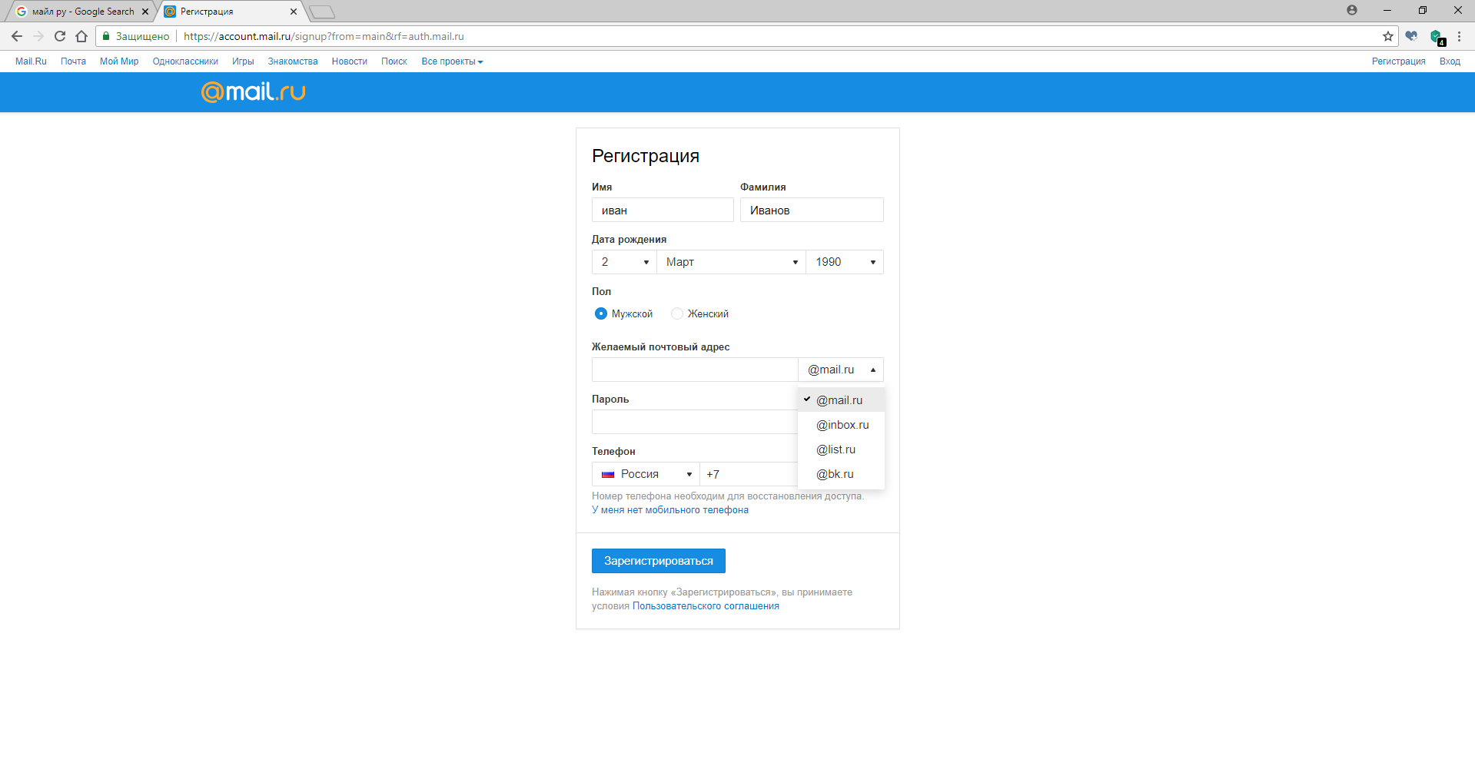The image size is (1475, 776).
Task: Click the @mail.ru logo in the header
Action: click(x=254, y=92)
